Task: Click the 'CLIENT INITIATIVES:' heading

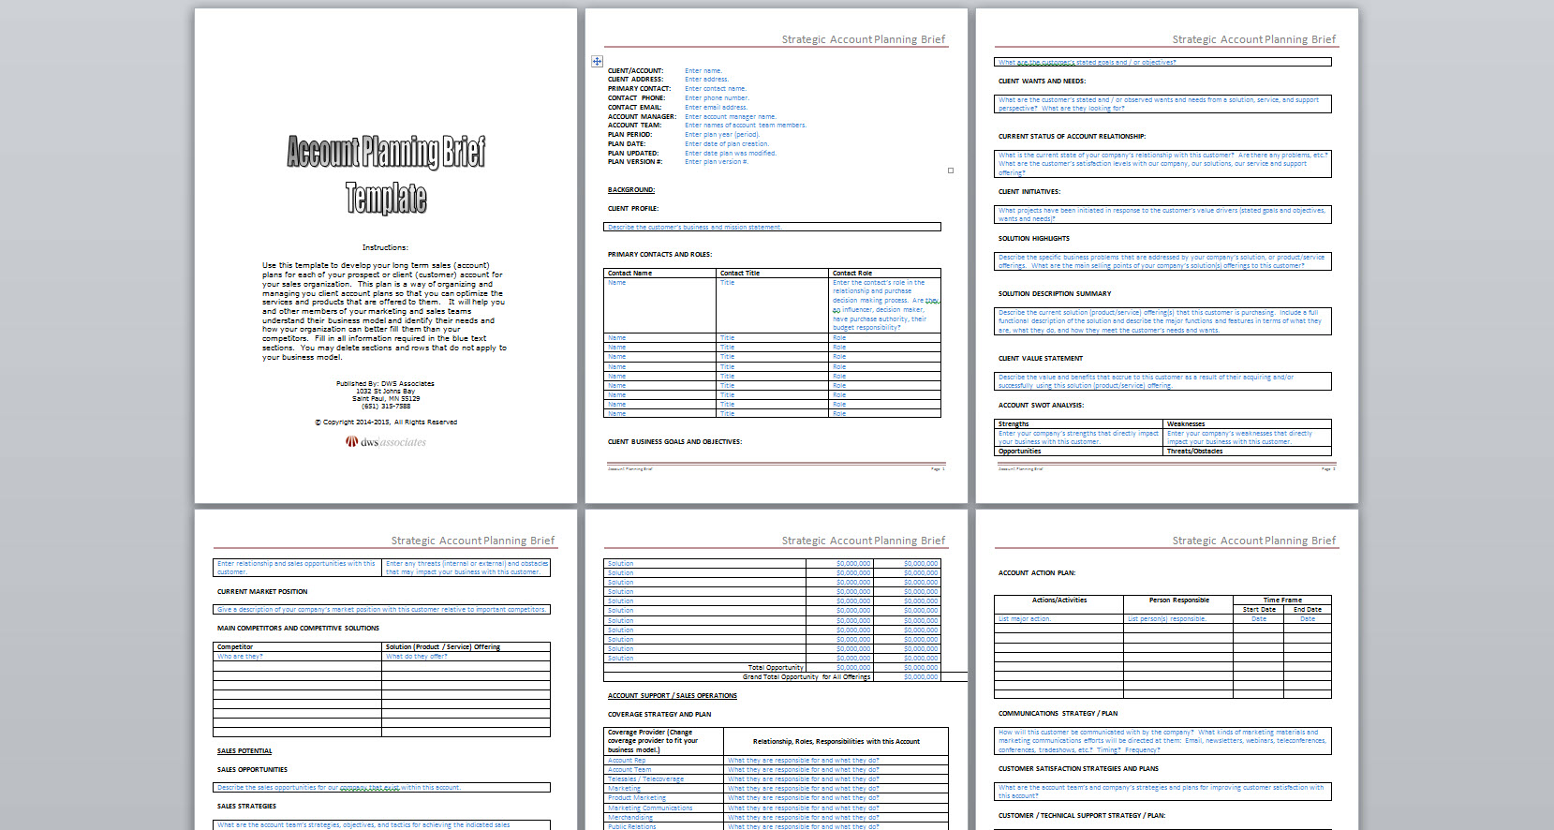Action: click(x=1029, y=192)
